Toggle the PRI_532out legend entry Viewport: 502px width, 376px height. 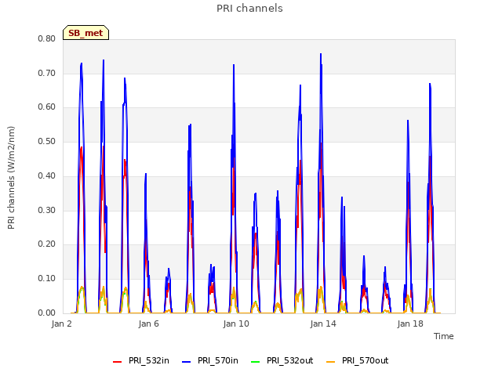coord(282,360)
